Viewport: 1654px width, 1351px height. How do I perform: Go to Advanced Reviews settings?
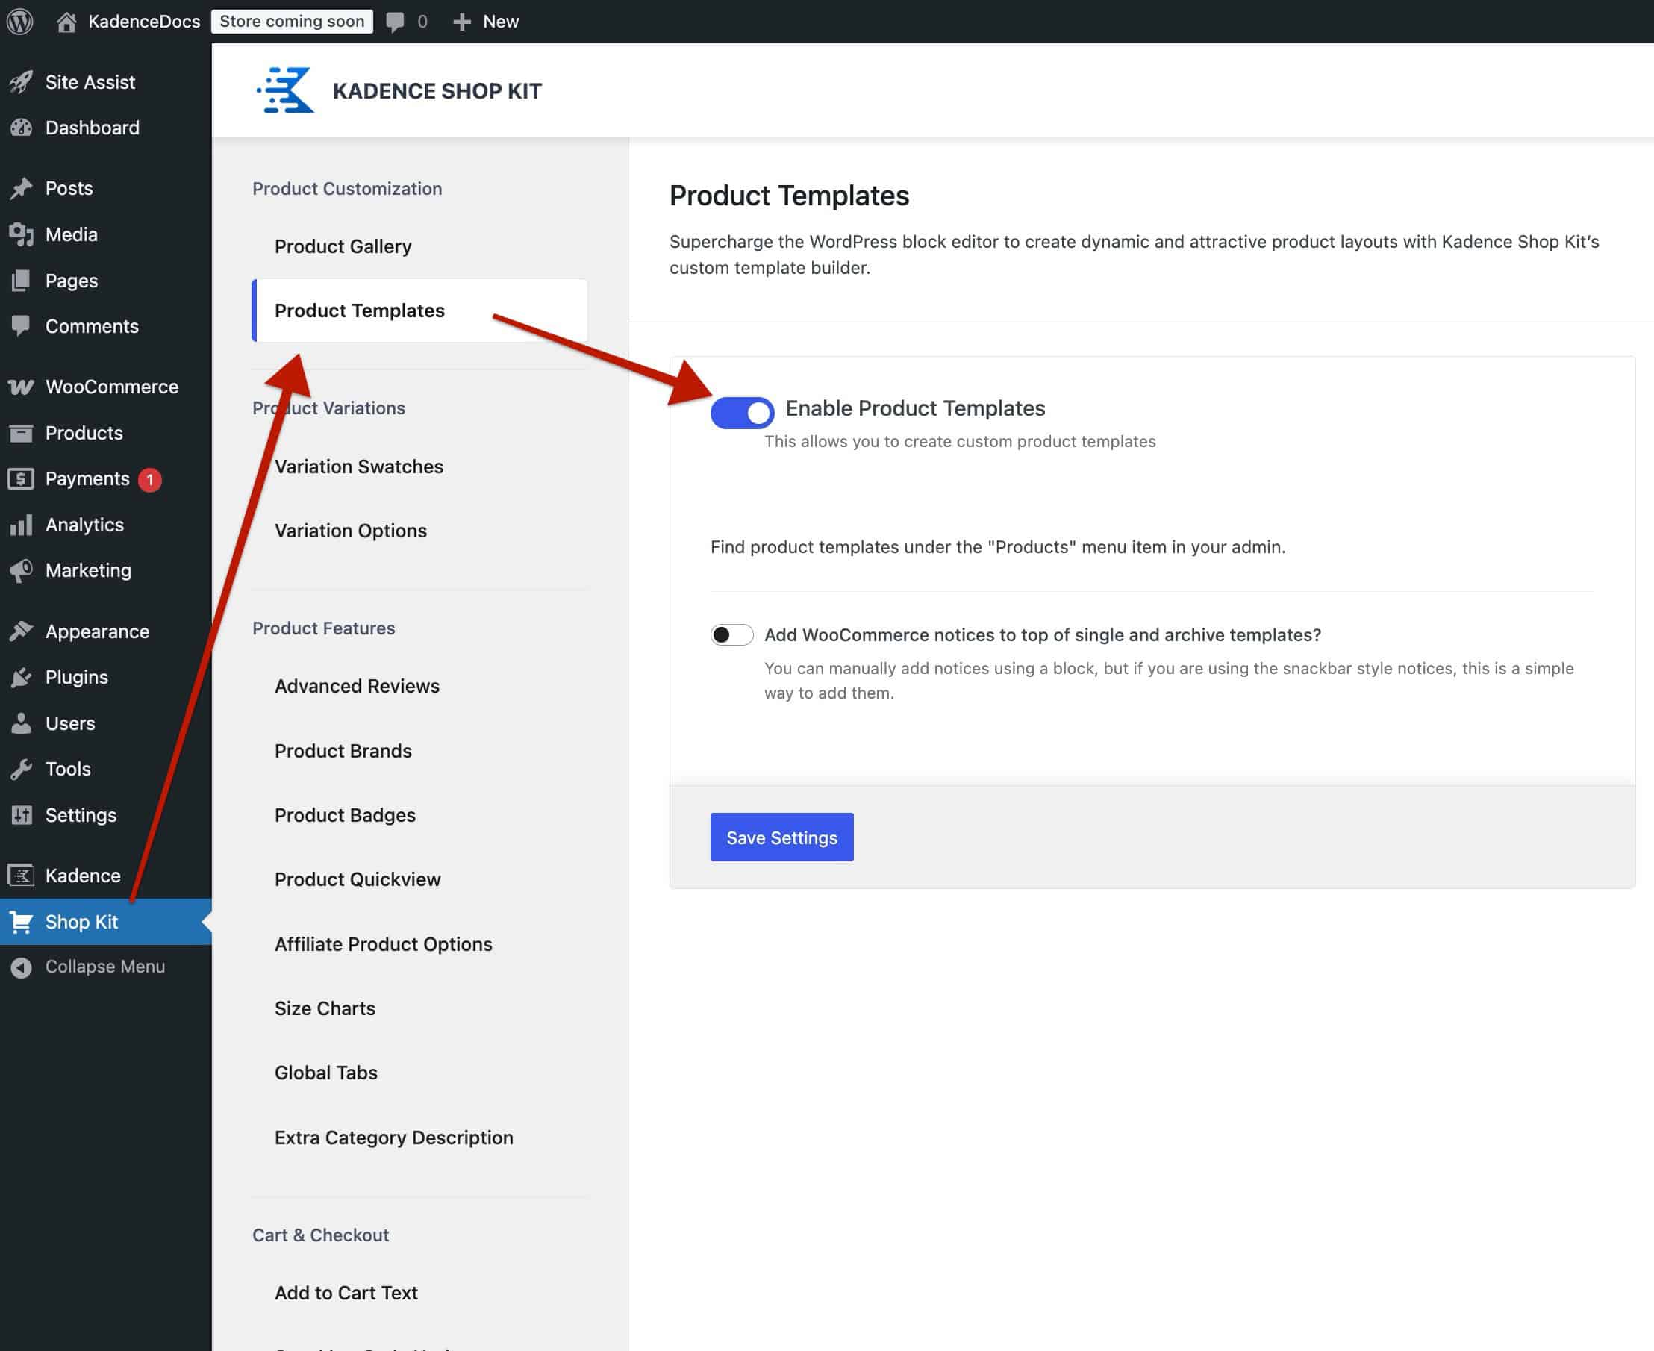(357, 686)
